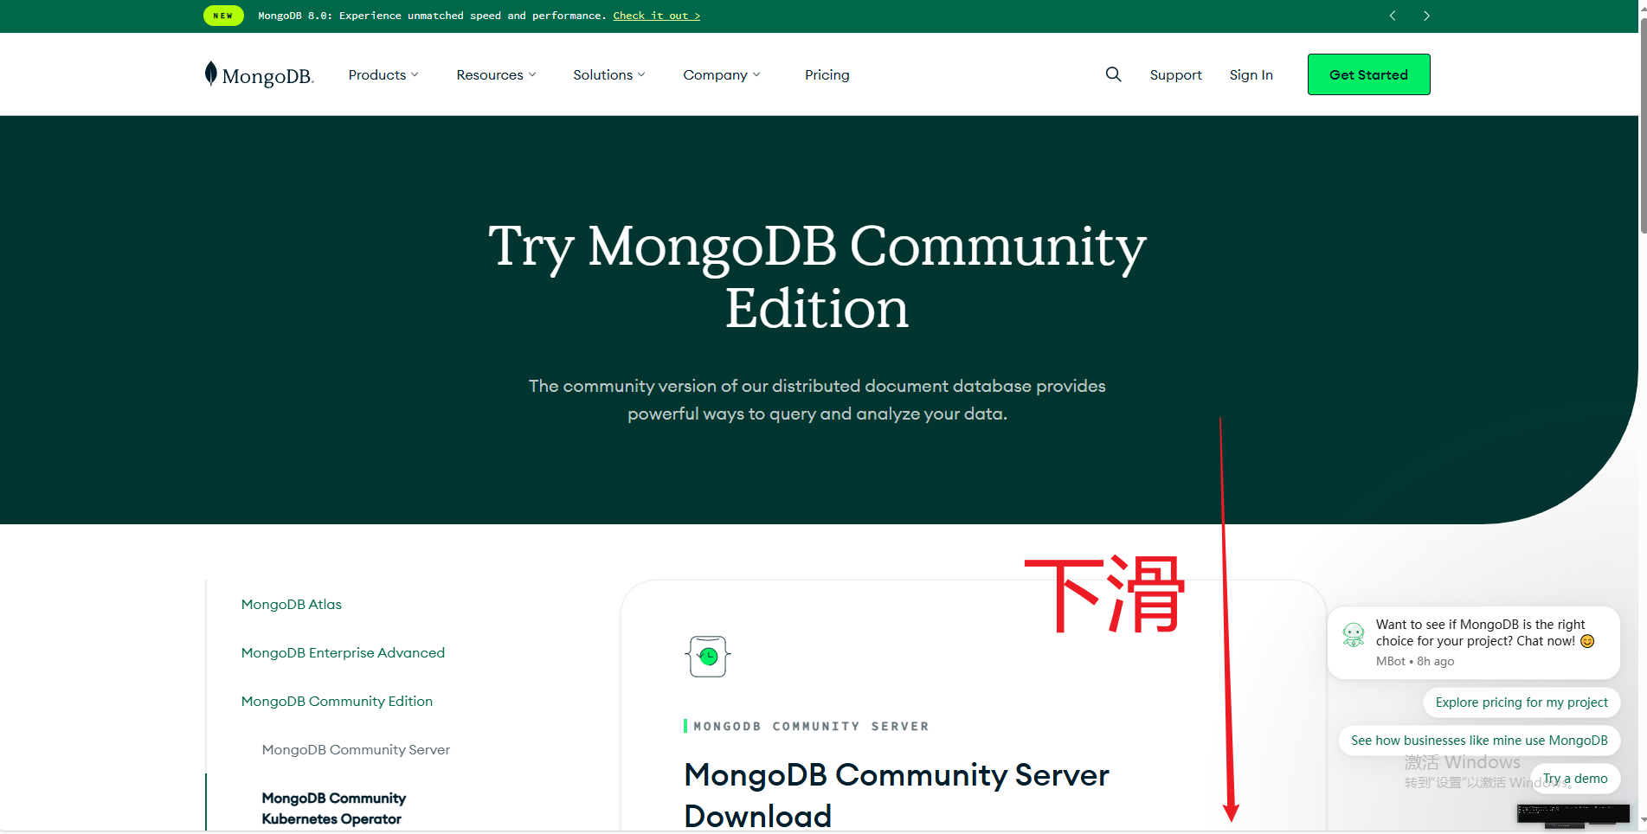
Task: Click the scrollbar down arrow
Action: [1642, 820]
